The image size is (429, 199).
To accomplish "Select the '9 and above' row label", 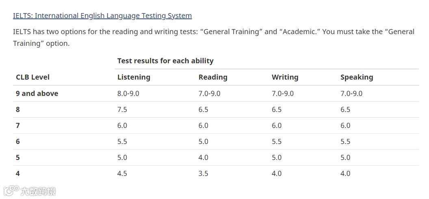I will coord(37,93).
